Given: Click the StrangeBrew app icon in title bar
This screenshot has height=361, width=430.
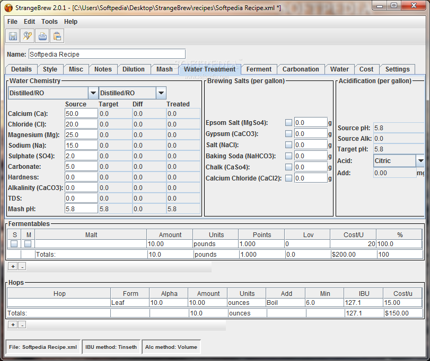Looking at the screenshot, I should point(8,7).
